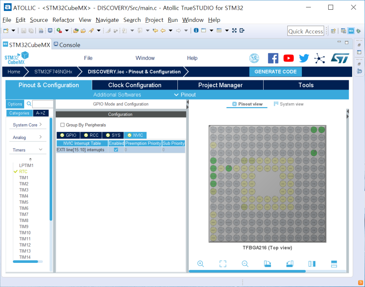This screenshot has width=365, height=287.
Task: Click the Open Task folder icon
Action: pos(83,30)
